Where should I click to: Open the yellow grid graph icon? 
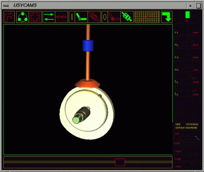tap(147, 17)
